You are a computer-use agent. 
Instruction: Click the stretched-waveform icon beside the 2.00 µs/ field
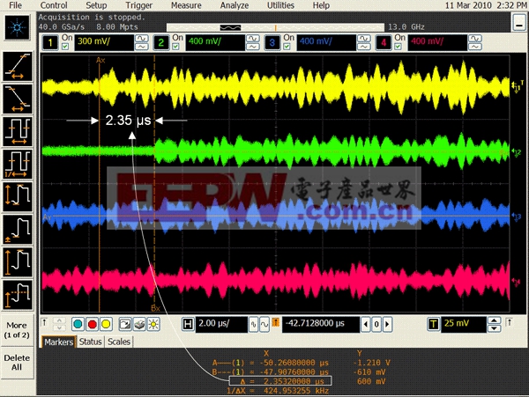point(264,324)
